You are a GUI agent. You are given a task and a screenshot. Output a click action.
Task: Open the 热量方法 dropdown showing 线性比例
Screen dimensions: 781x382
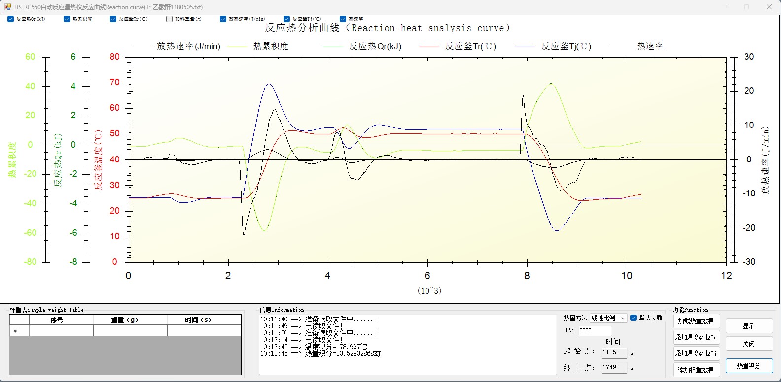(608, 318)
